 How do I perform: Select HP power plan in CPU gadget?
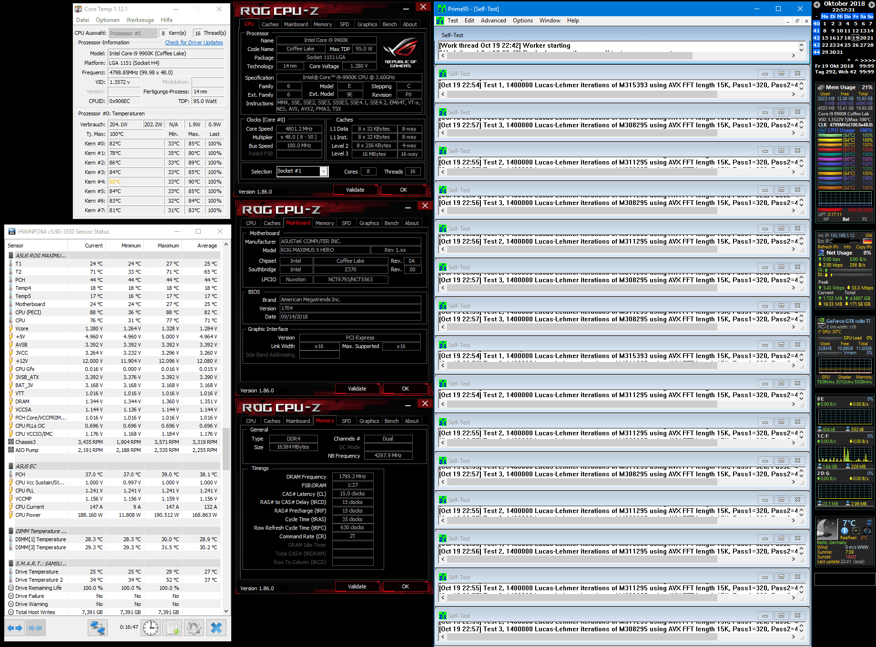click(826, 219)
